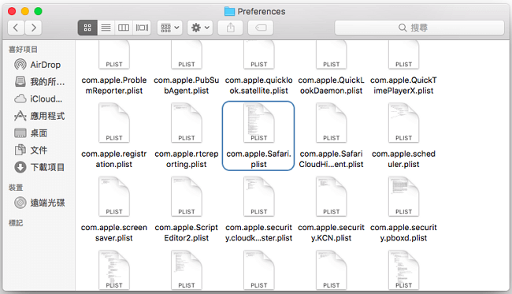This screenshot has width=512, height=294.
Task: Click the green zoom window button
Action: pyautogui.click(x=39, y=12)
